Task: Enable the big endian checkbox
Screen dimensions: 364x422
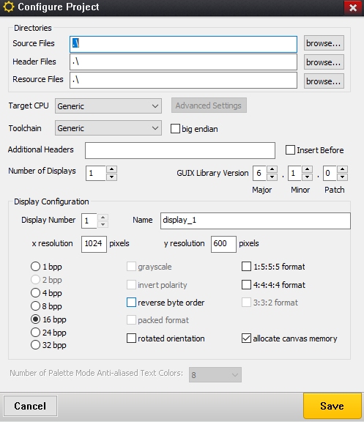Action: [175, 129]
